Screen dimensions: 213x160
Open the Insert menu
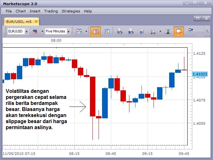(35, 11)
